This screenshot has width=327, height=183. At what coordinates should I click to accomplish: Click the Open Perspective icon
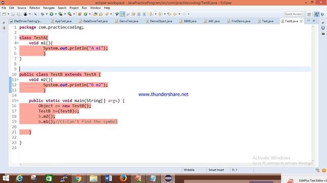(x=309, y=14)
